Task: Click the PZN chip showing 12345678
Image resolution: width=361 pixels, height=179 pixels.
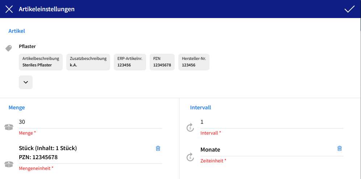Action: coord(162,62)
